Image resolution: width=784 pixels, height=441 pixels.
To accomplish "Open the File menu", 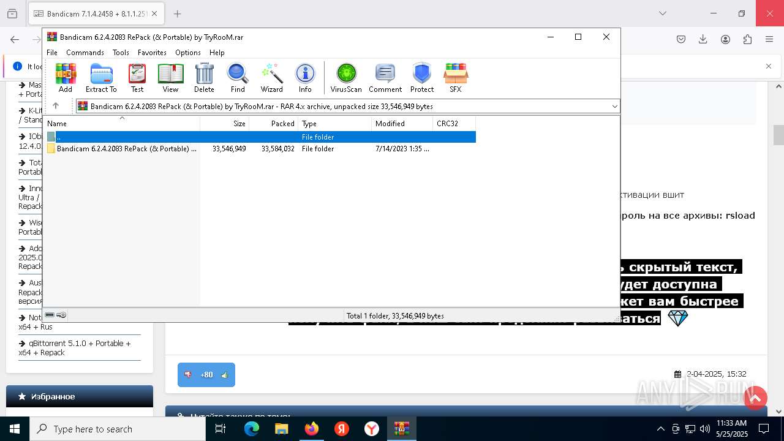I will tap(52, 53).
